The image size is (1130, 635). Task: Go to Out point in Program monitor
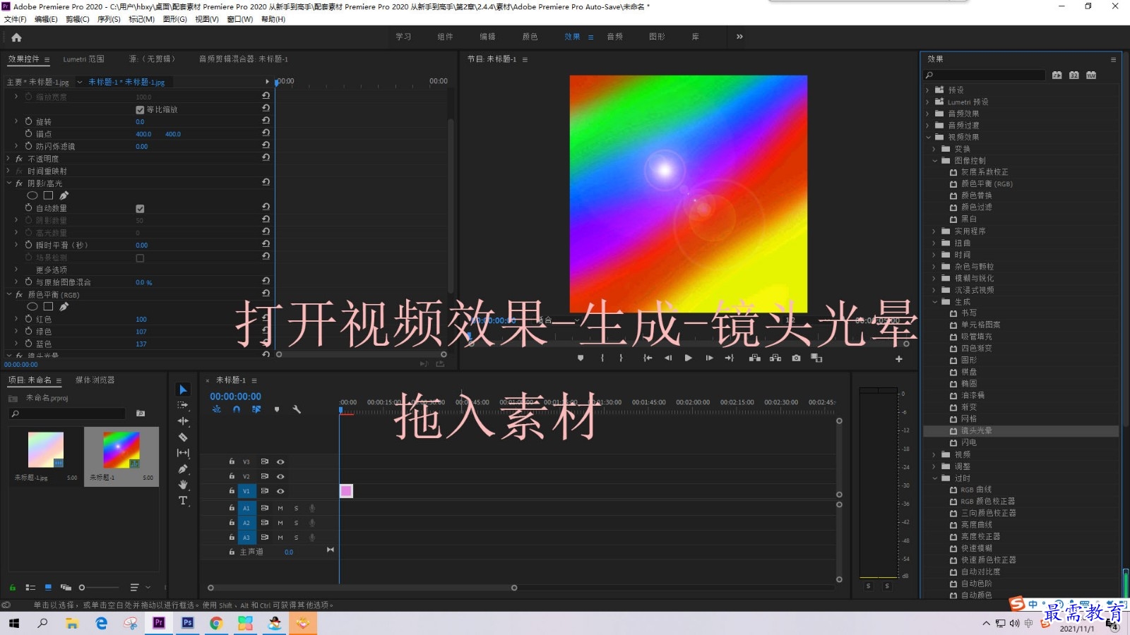click(730, 358)
